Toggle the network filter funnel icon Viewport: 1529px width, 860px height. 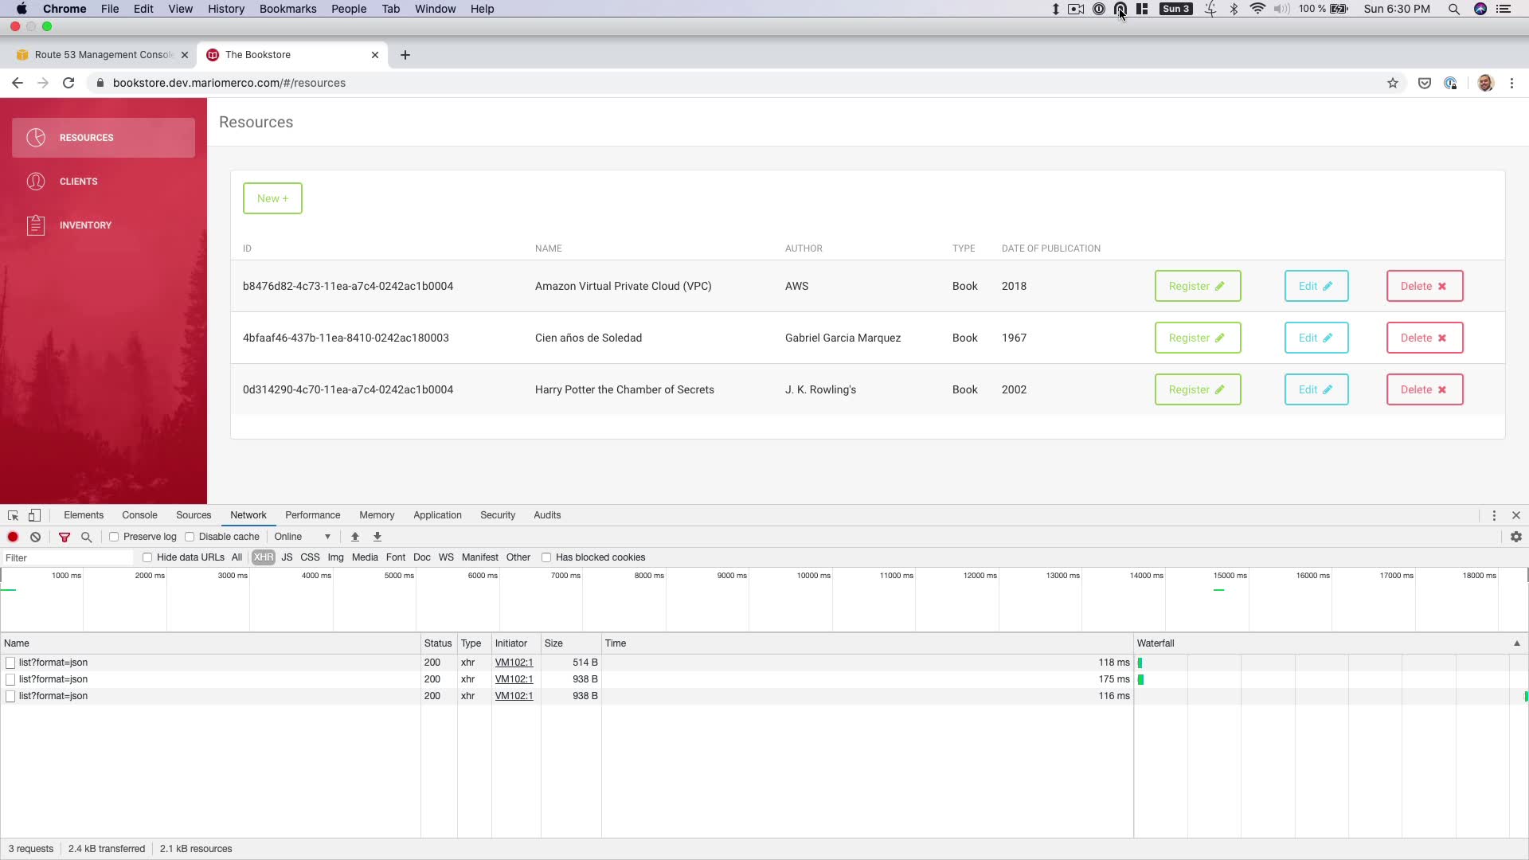click(x=65, y=537)
